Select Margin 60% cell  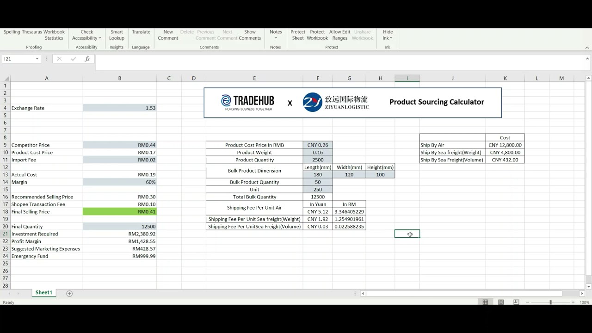(x=120, y=182)
